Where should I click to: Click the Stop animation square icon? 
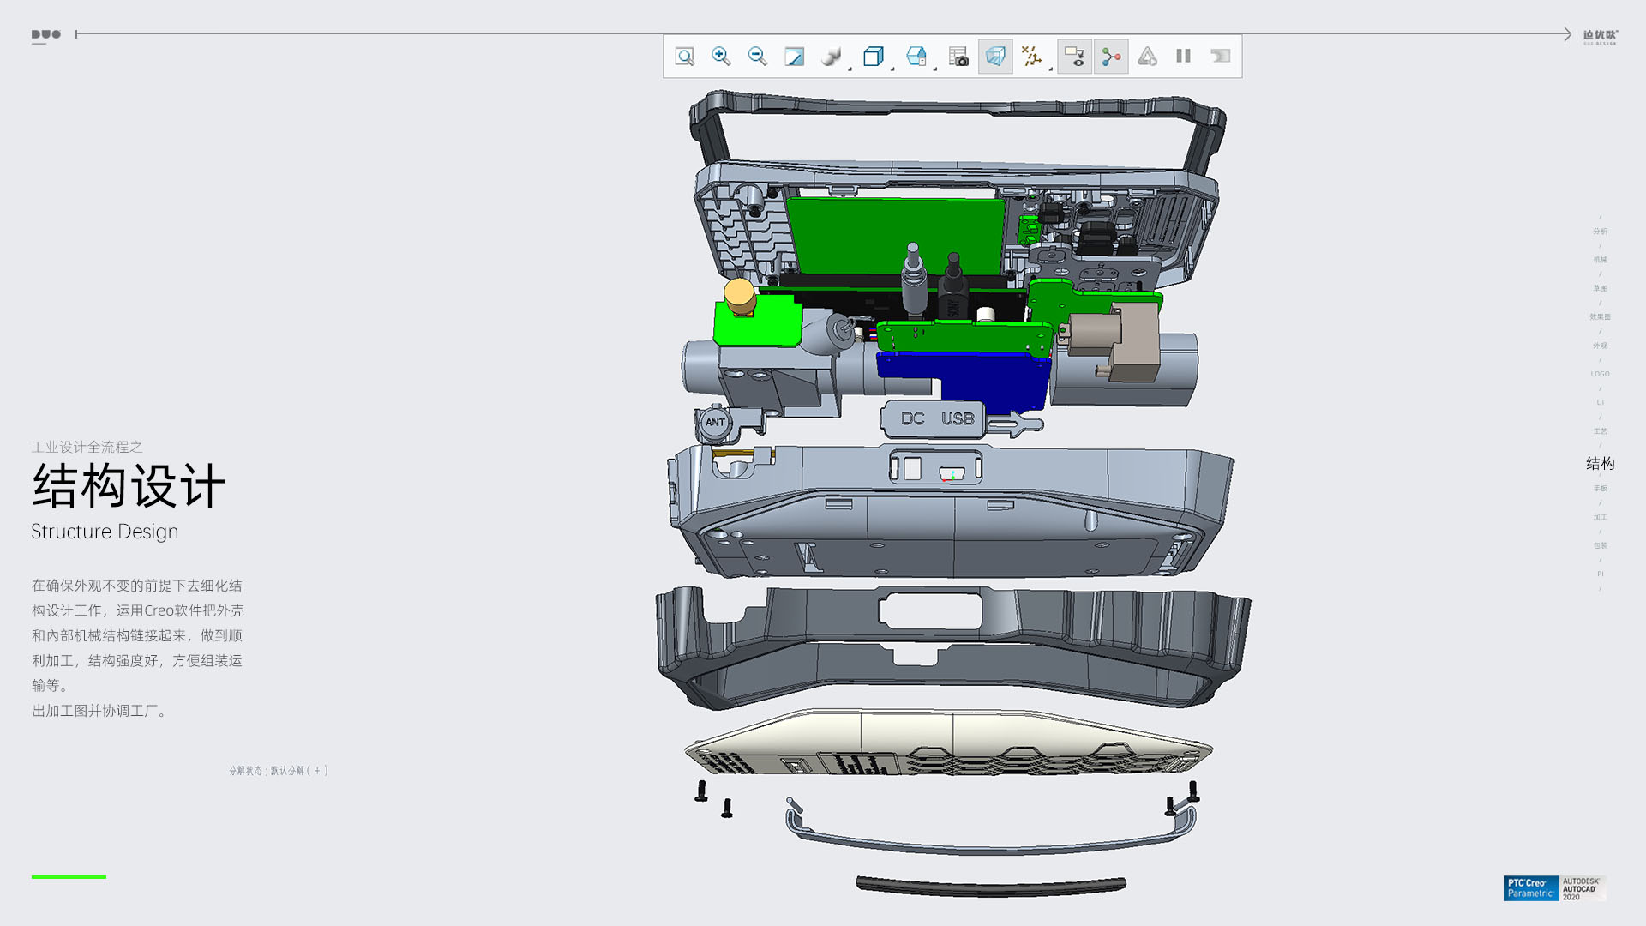click(1220, 57)
